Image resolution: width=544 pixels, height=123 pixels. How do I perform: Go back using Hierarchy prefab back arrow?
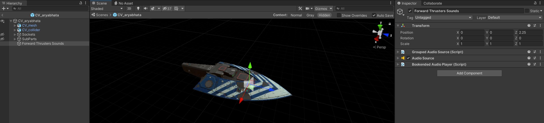(x=2, y=15)
